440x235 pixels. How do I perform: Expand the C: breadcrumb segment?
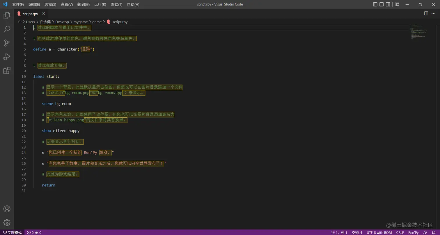20,22
